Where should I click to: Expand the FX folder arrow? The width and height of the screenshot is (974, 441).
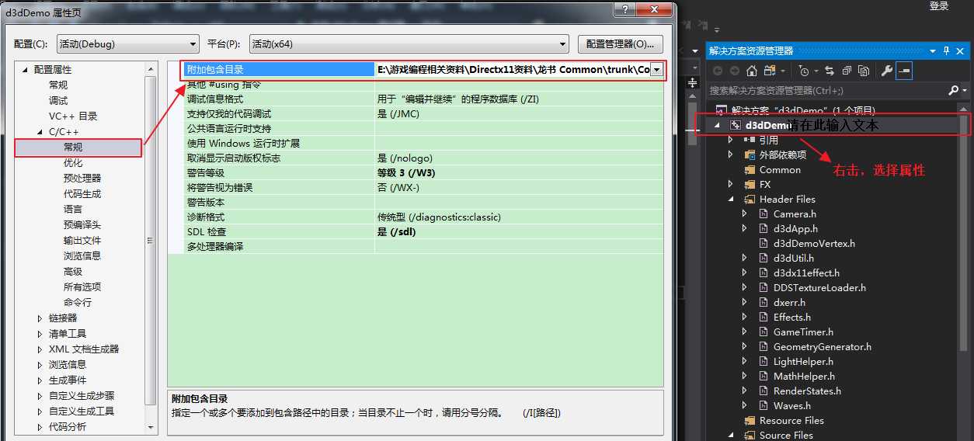pyautogui.click(x=731, y=184)
